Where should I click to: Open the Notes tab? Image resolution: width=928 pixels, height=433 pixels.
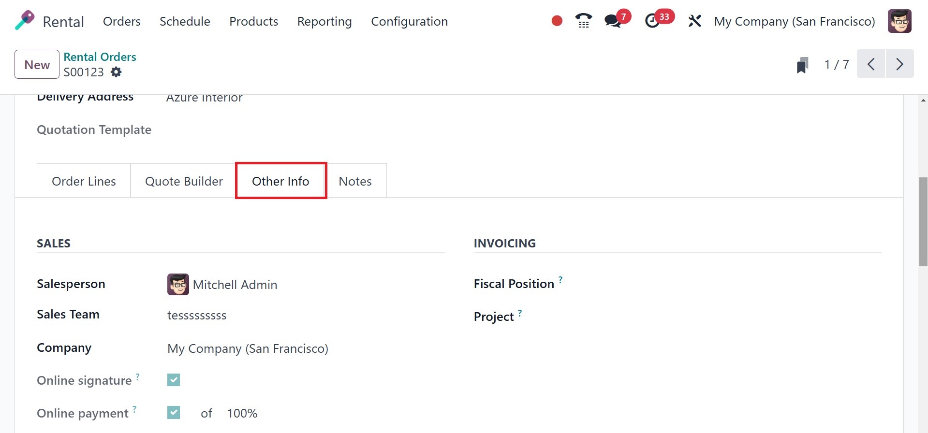click(x=355, y=181)
